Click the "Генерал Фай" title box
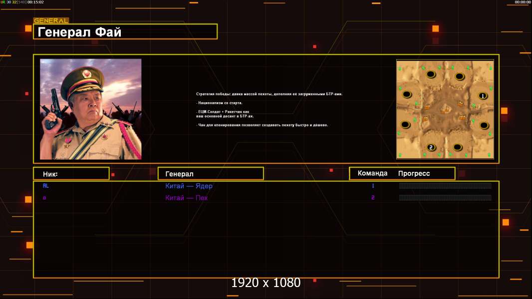532x299 pixels. (125, 31)
